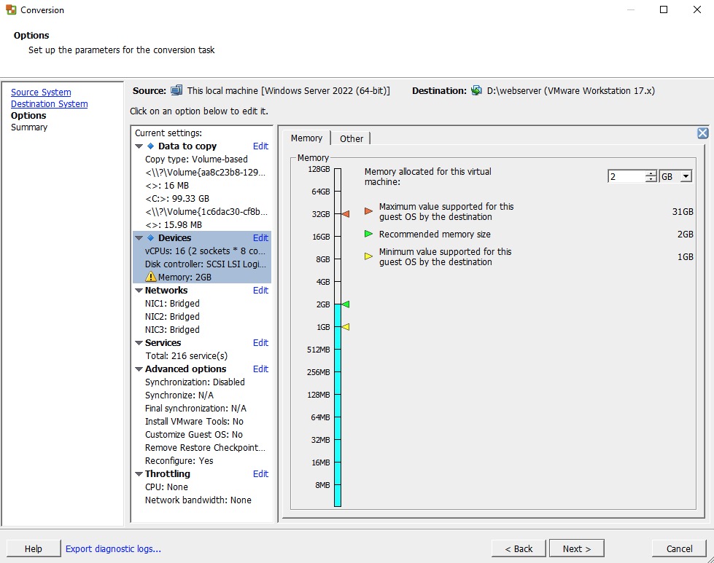Select the <C:>: 99.33 GB volume row
Screen dimensions: 714x563
point(202,198)
